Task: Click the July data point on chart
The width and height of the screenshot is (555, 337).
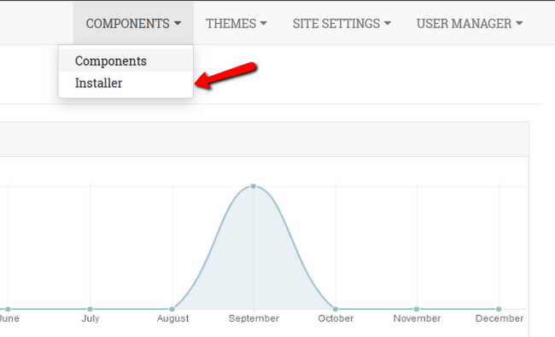Action: (90, 309)
